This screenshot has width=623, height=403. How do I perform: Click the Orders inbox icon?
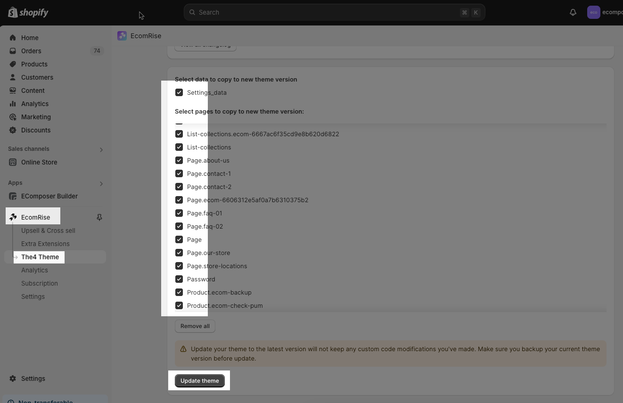[x=13, y=51]
